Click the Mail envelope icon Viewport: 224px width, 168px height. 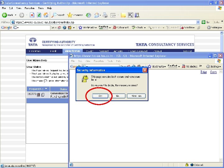click(x=97, y=15)
